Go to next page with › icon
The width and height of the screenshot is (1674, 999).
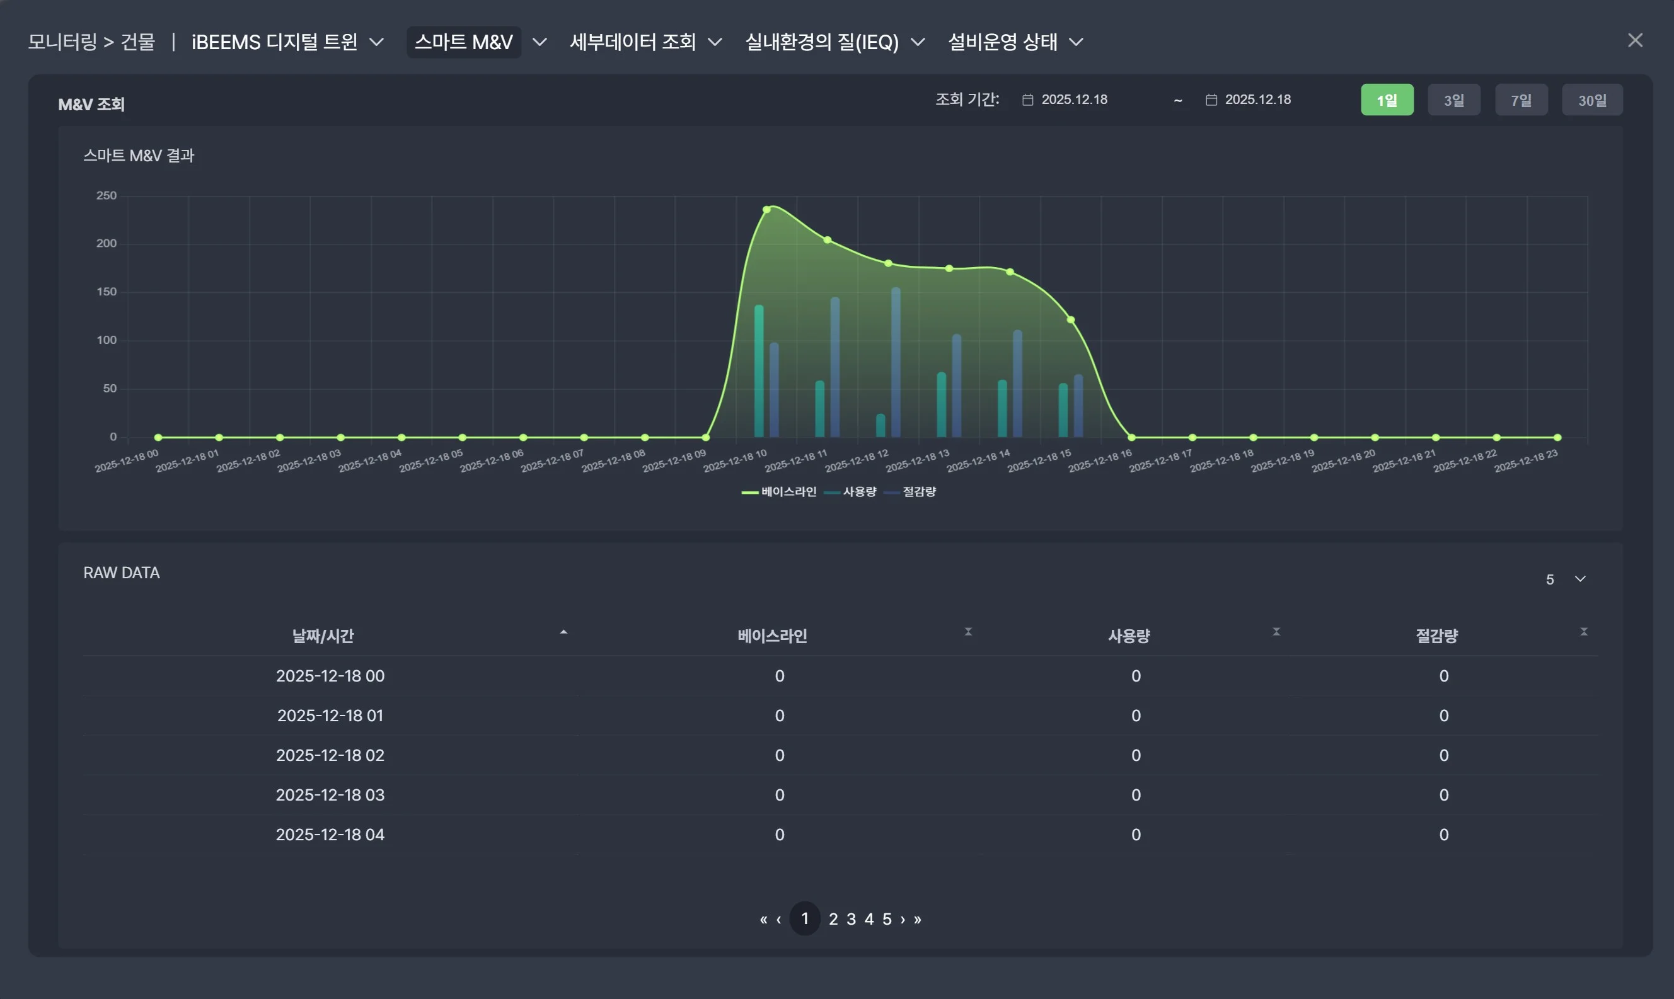coord(903,919)
